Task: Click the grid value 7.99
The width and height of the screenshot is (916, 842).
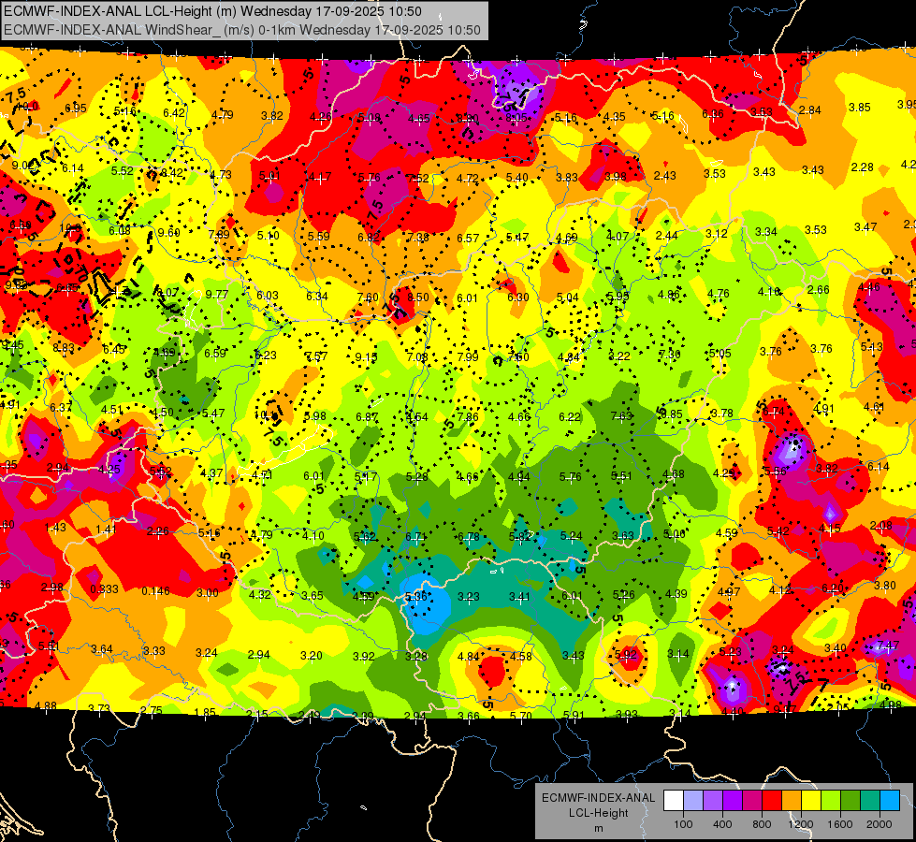Action: click(468, 356)
